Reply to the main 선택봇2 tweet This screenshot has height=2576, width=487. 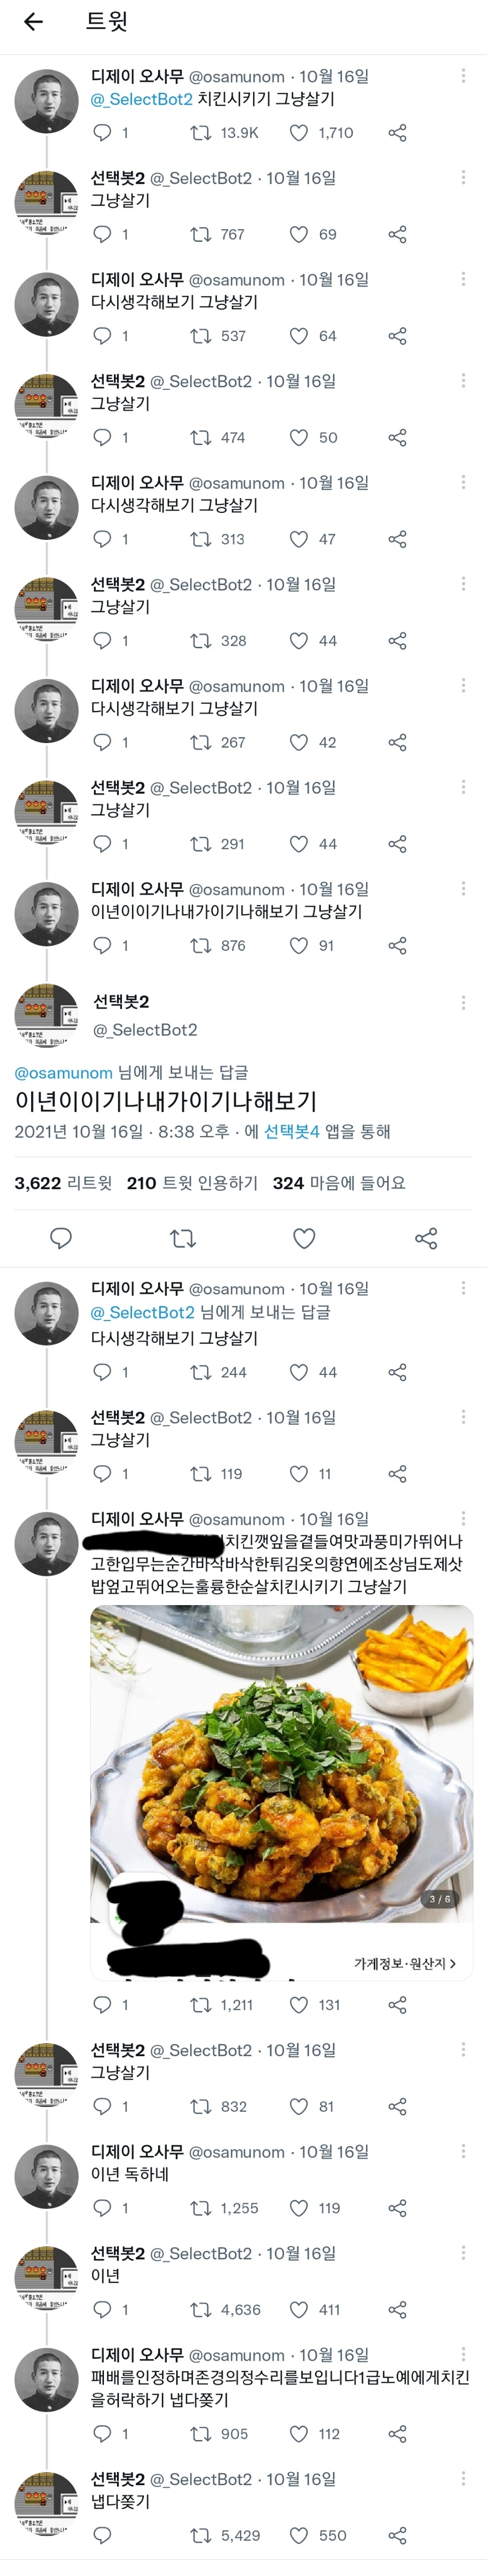coord(61,1239)
